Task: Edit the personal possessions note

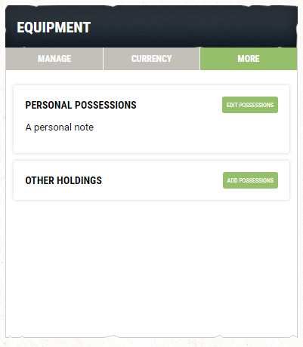Action: coord(250,105)
